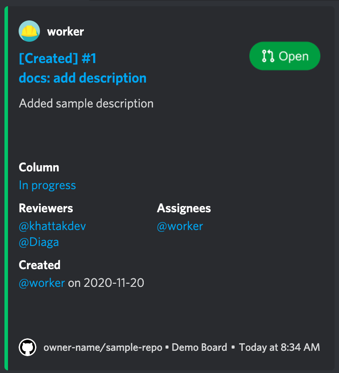Screen dimensions: 339x373
Task: Click the GitHub logo in footer
Action: point(28,347)
